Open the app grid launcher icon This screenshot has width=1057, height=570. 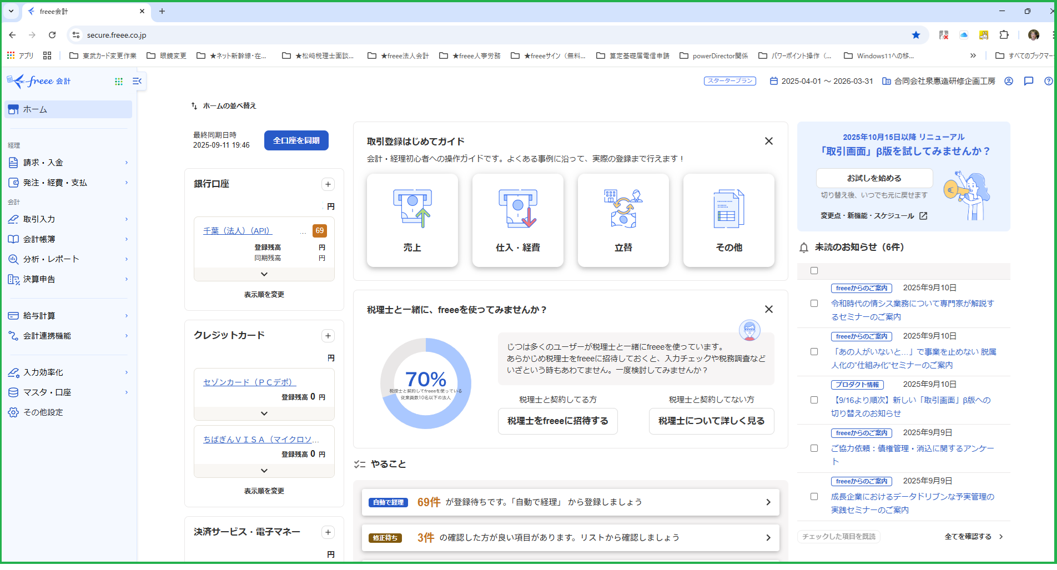click(118, 82)
